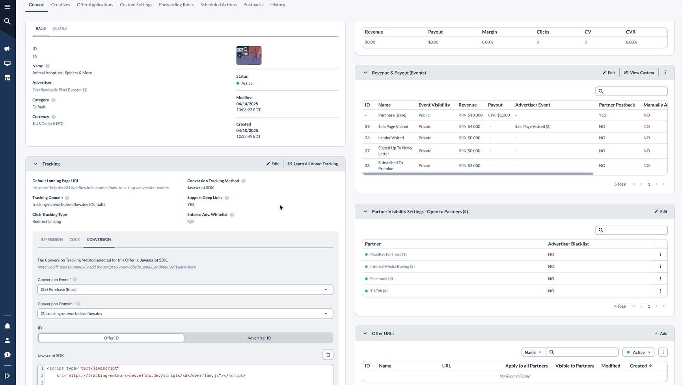Switch to the Creatives tab

(x=60, y=5)
